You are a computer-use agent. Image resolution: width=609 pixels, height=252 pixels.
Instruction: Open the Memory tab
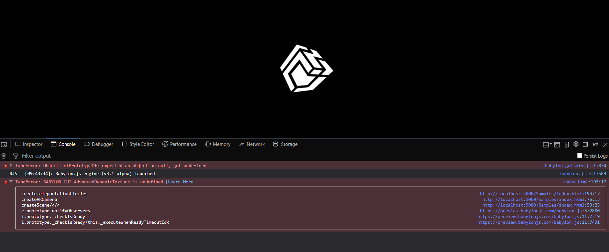click(218, 144)
